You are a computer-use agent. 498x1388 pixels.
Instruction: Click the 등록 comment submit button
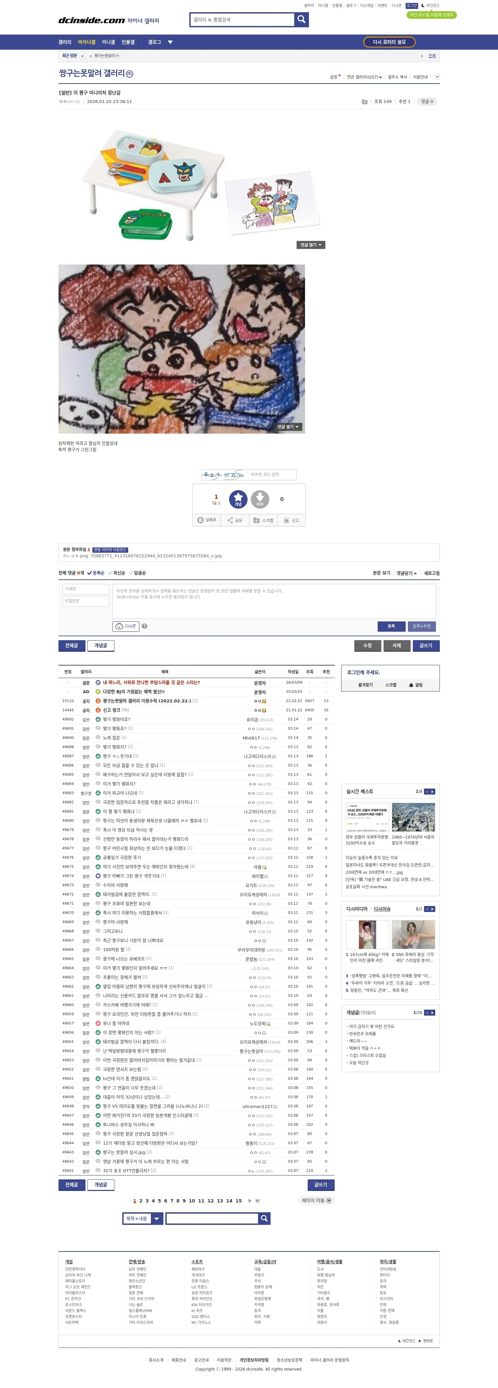[x=391, y=626]
